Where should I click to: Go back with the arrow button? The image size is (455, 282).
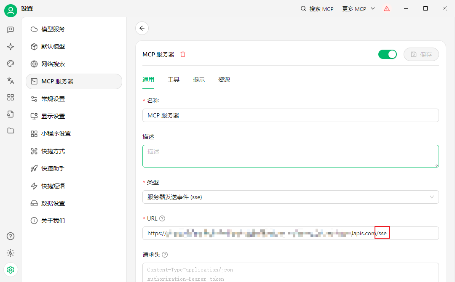[142, 28]
